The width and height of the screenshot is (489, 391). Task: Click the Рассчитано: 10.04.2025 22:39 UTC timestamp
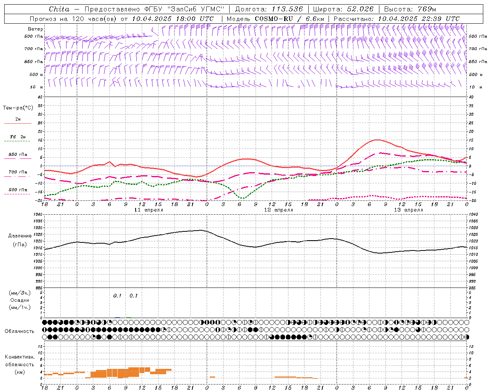click(397, 19)
